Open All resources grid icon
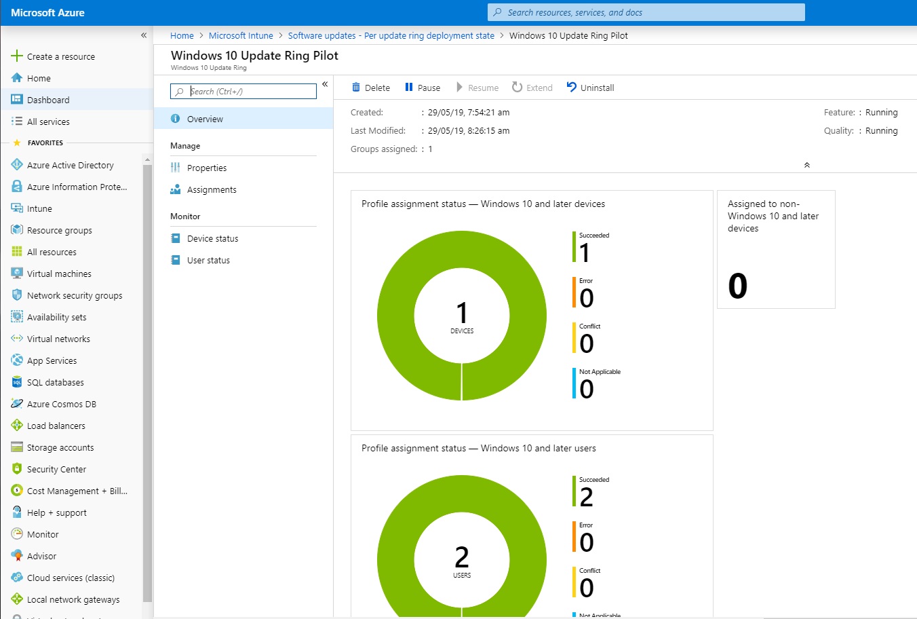 [17, 252]
